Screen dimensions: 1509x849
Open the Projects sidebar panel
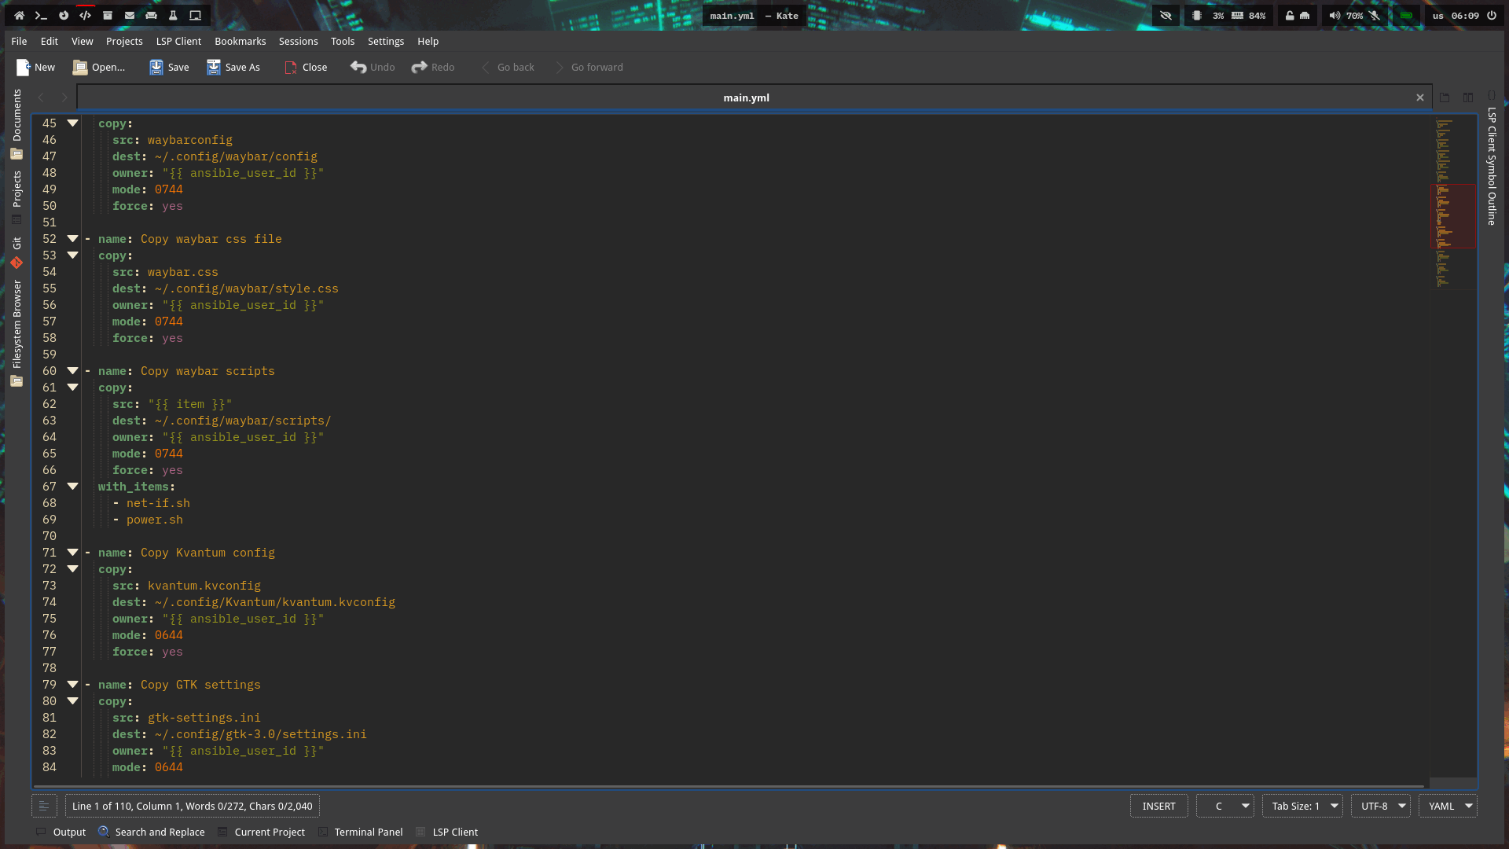click(x=17, y=189)
